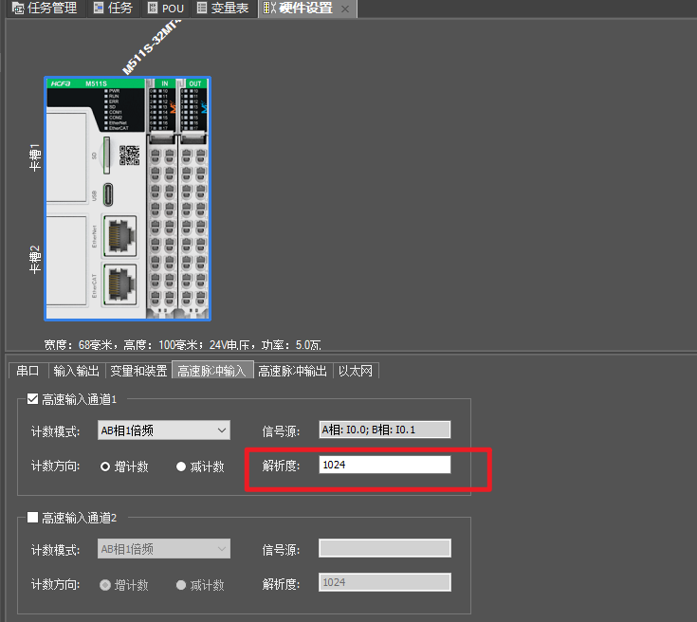This screenshot has width=697, height=622.
Task: Close the 硬件设置 tab
Action: (345, 9)
